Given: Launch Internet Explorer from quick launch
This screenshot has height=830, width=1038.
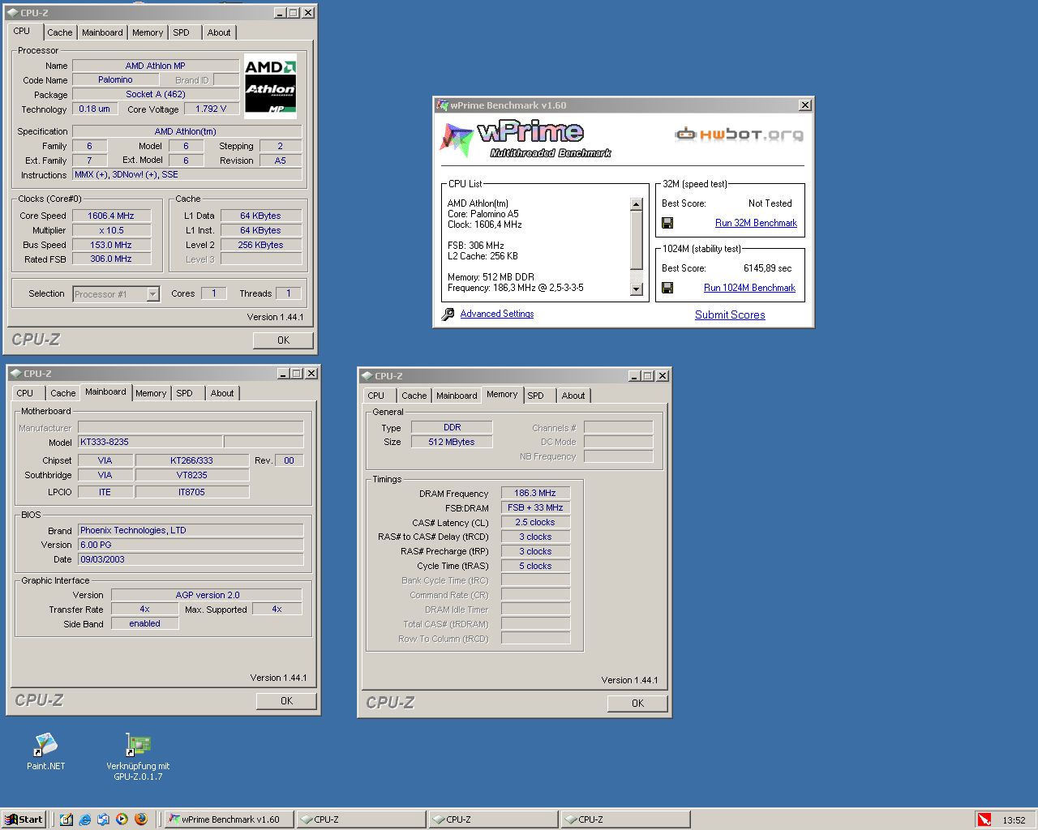Looking at the screenshot, I should pyautogui.click(x=85, y=819).
